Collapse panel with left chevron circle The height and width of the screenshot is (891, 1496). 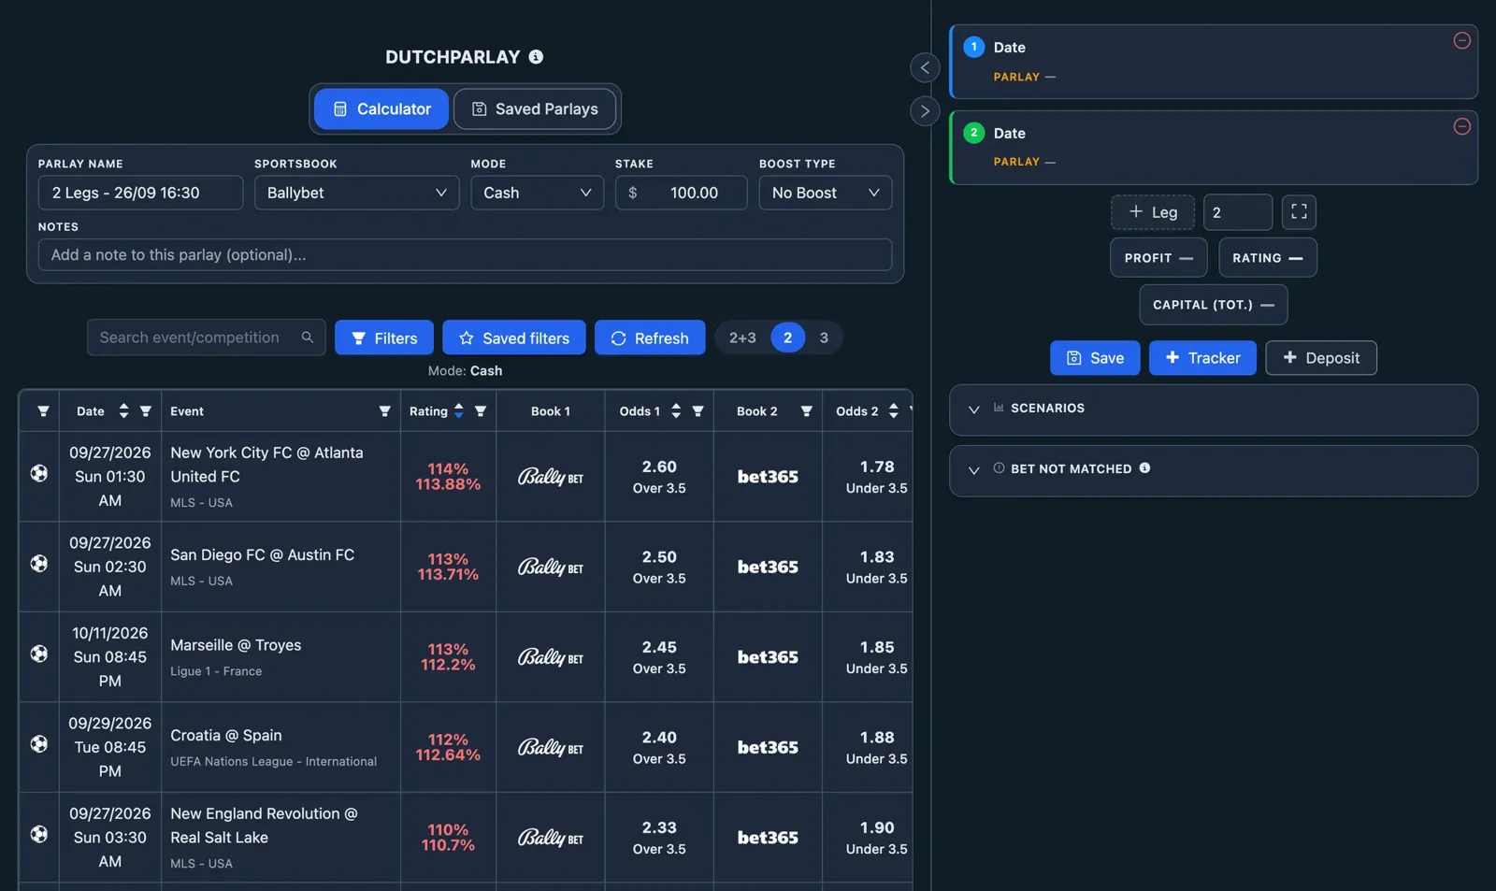[925, 67]
